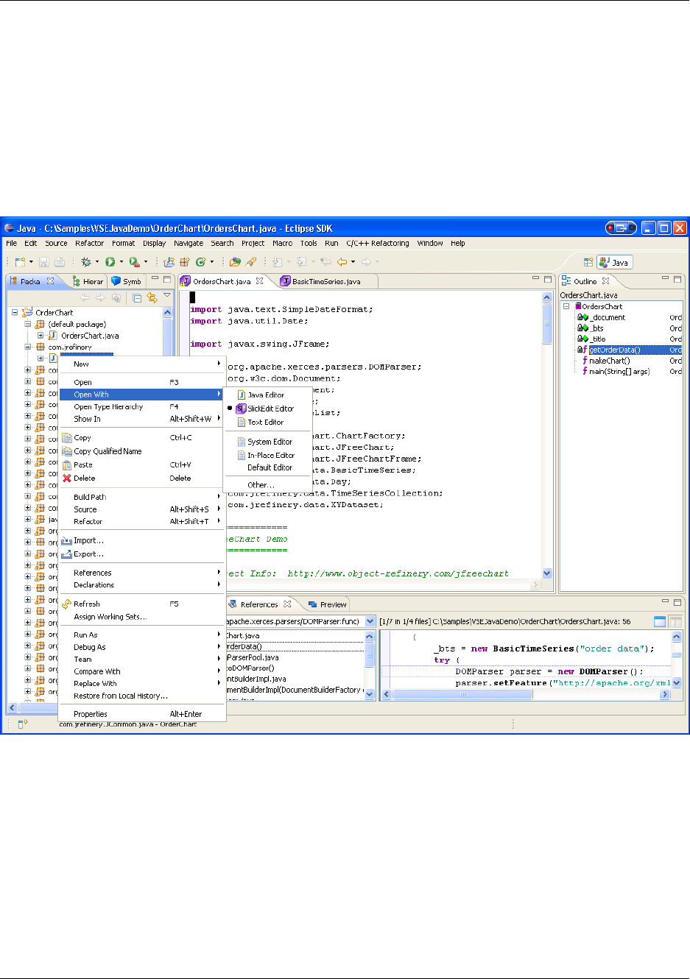Collapse the default package node
Viewport: 690px width, 979px height.
27,324
